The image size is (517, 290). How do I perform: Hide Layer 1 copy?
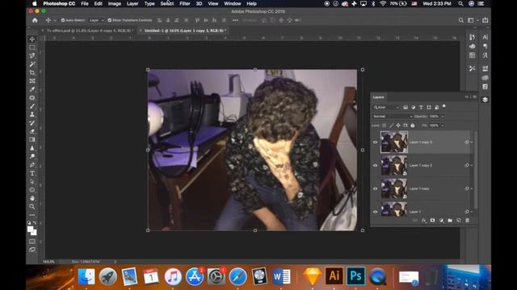[x=375, y=188]
